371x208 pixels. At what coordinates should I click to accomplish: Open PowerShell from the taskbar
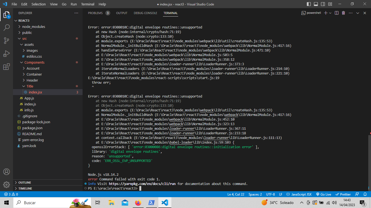click(152, 203)
